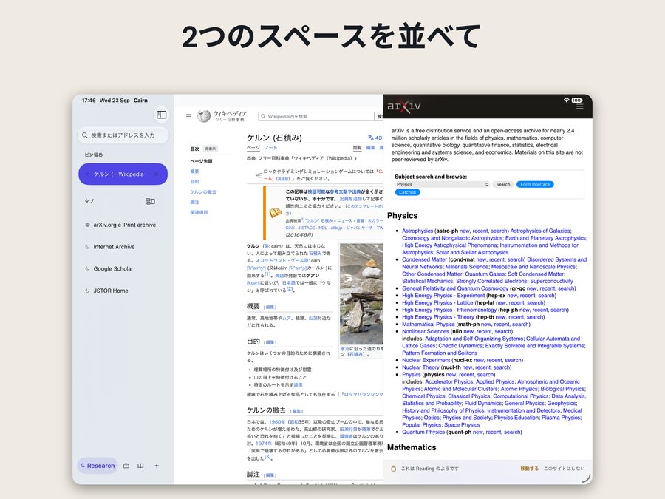Select the 閲覧 view tab
Image resolution: width=665 pixels, height=499 pixels.
[358, 148]
